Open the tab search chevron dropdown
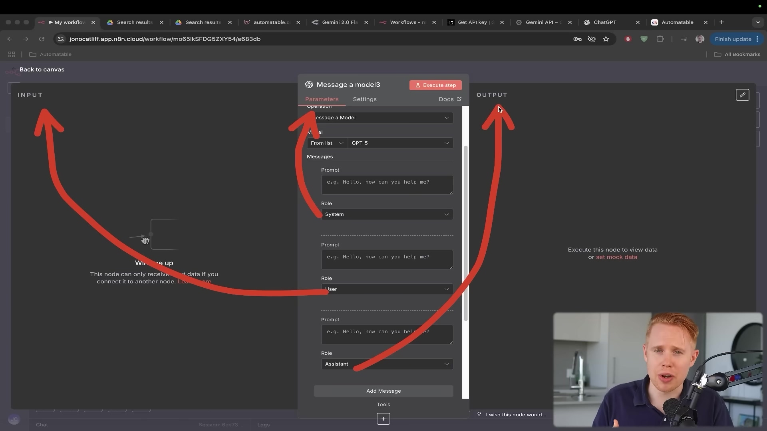The width and height of the screenshot is (767, 431). coord(758,22)
